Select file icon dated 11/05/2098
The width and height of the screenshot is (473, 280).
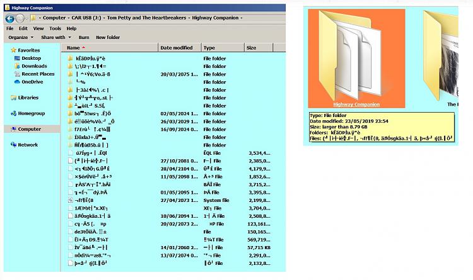70,176
